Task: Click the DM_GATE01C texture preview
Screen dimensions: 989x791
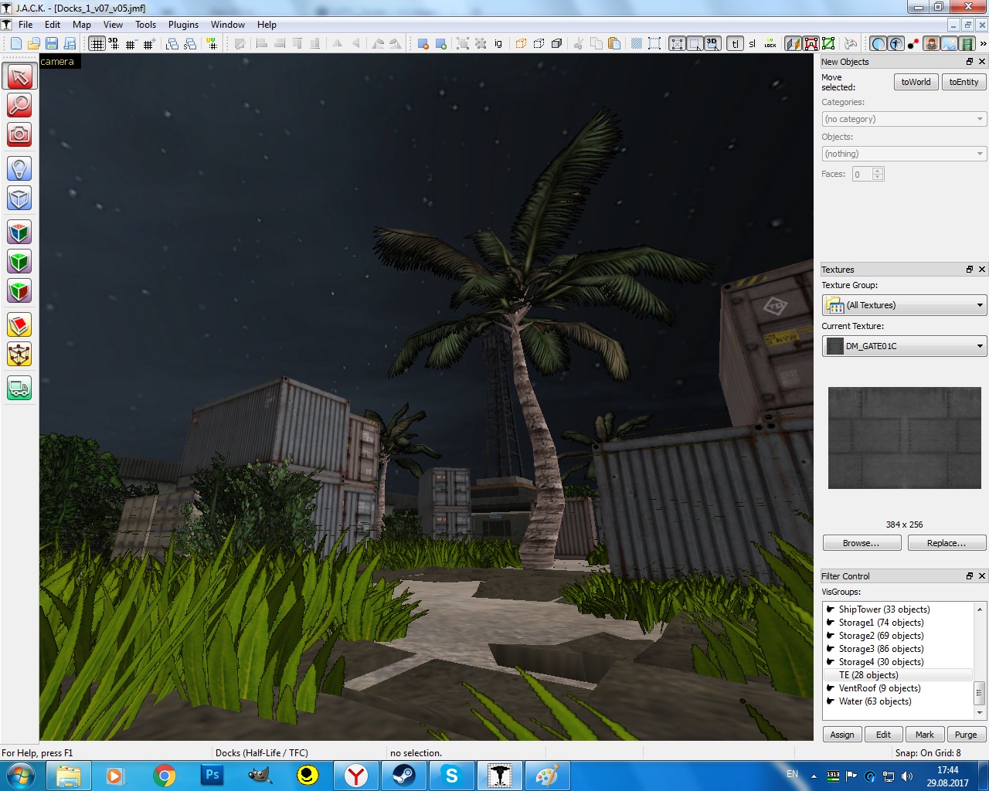Action: tap(905, 438)
